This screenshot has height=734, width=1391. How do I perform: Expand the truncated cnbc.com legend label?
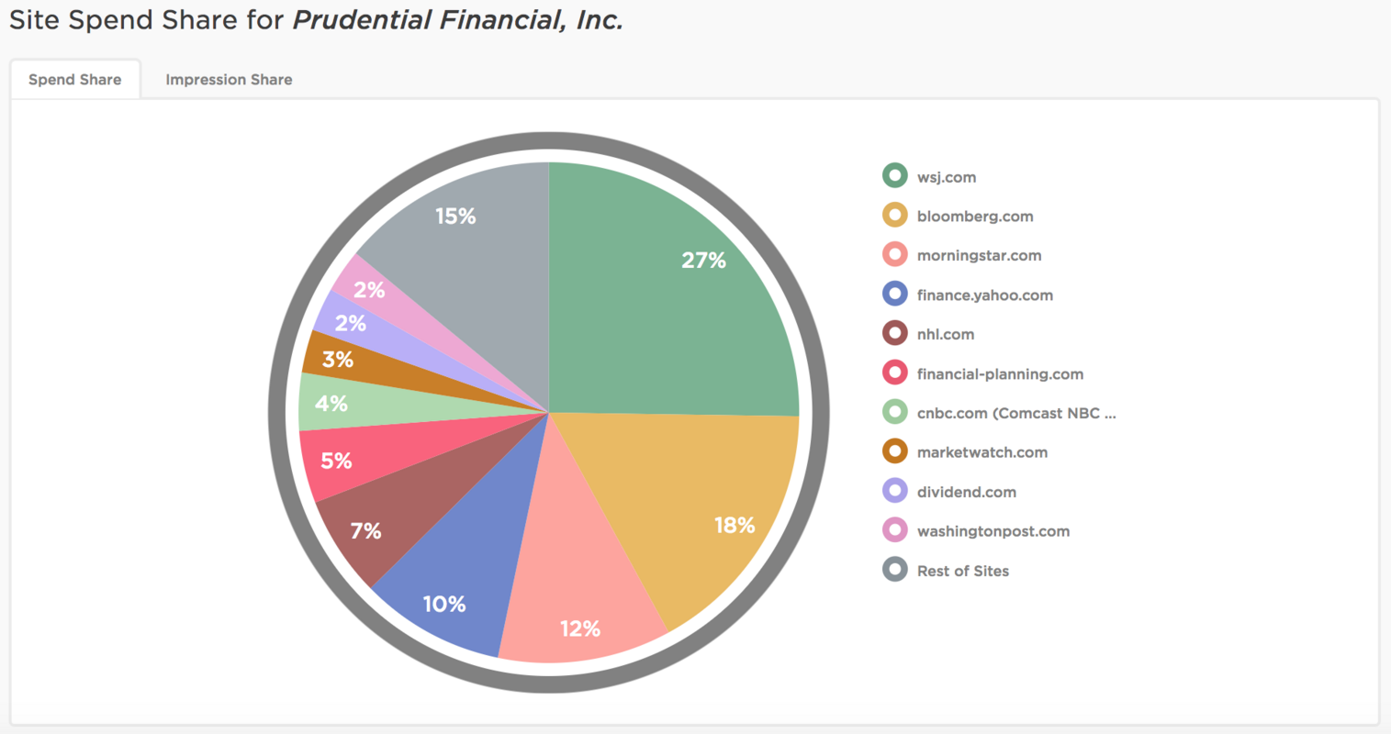pyautogui.click(x=1015, y=413)
